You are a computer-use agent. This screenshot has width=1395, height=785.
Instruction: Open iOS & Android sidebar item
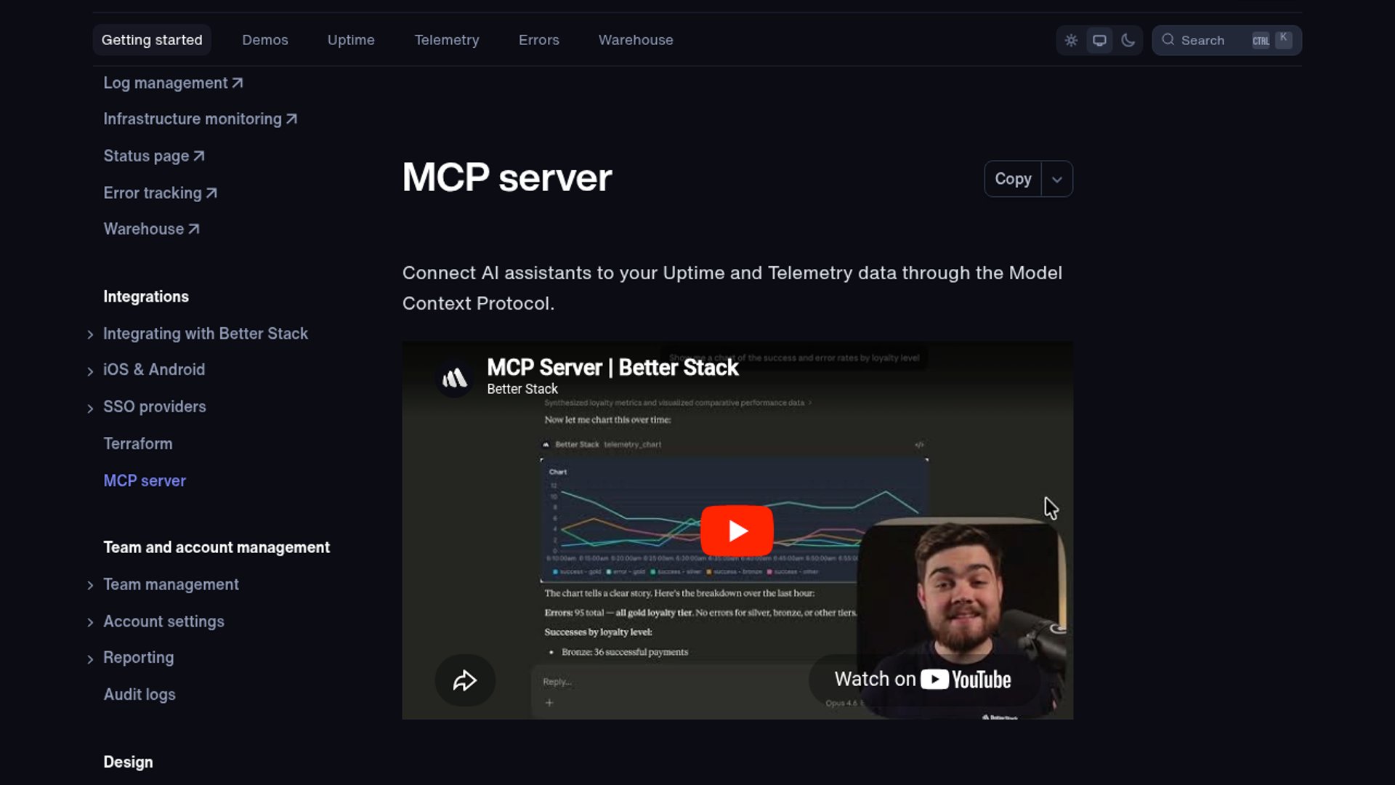pos(154,369)
